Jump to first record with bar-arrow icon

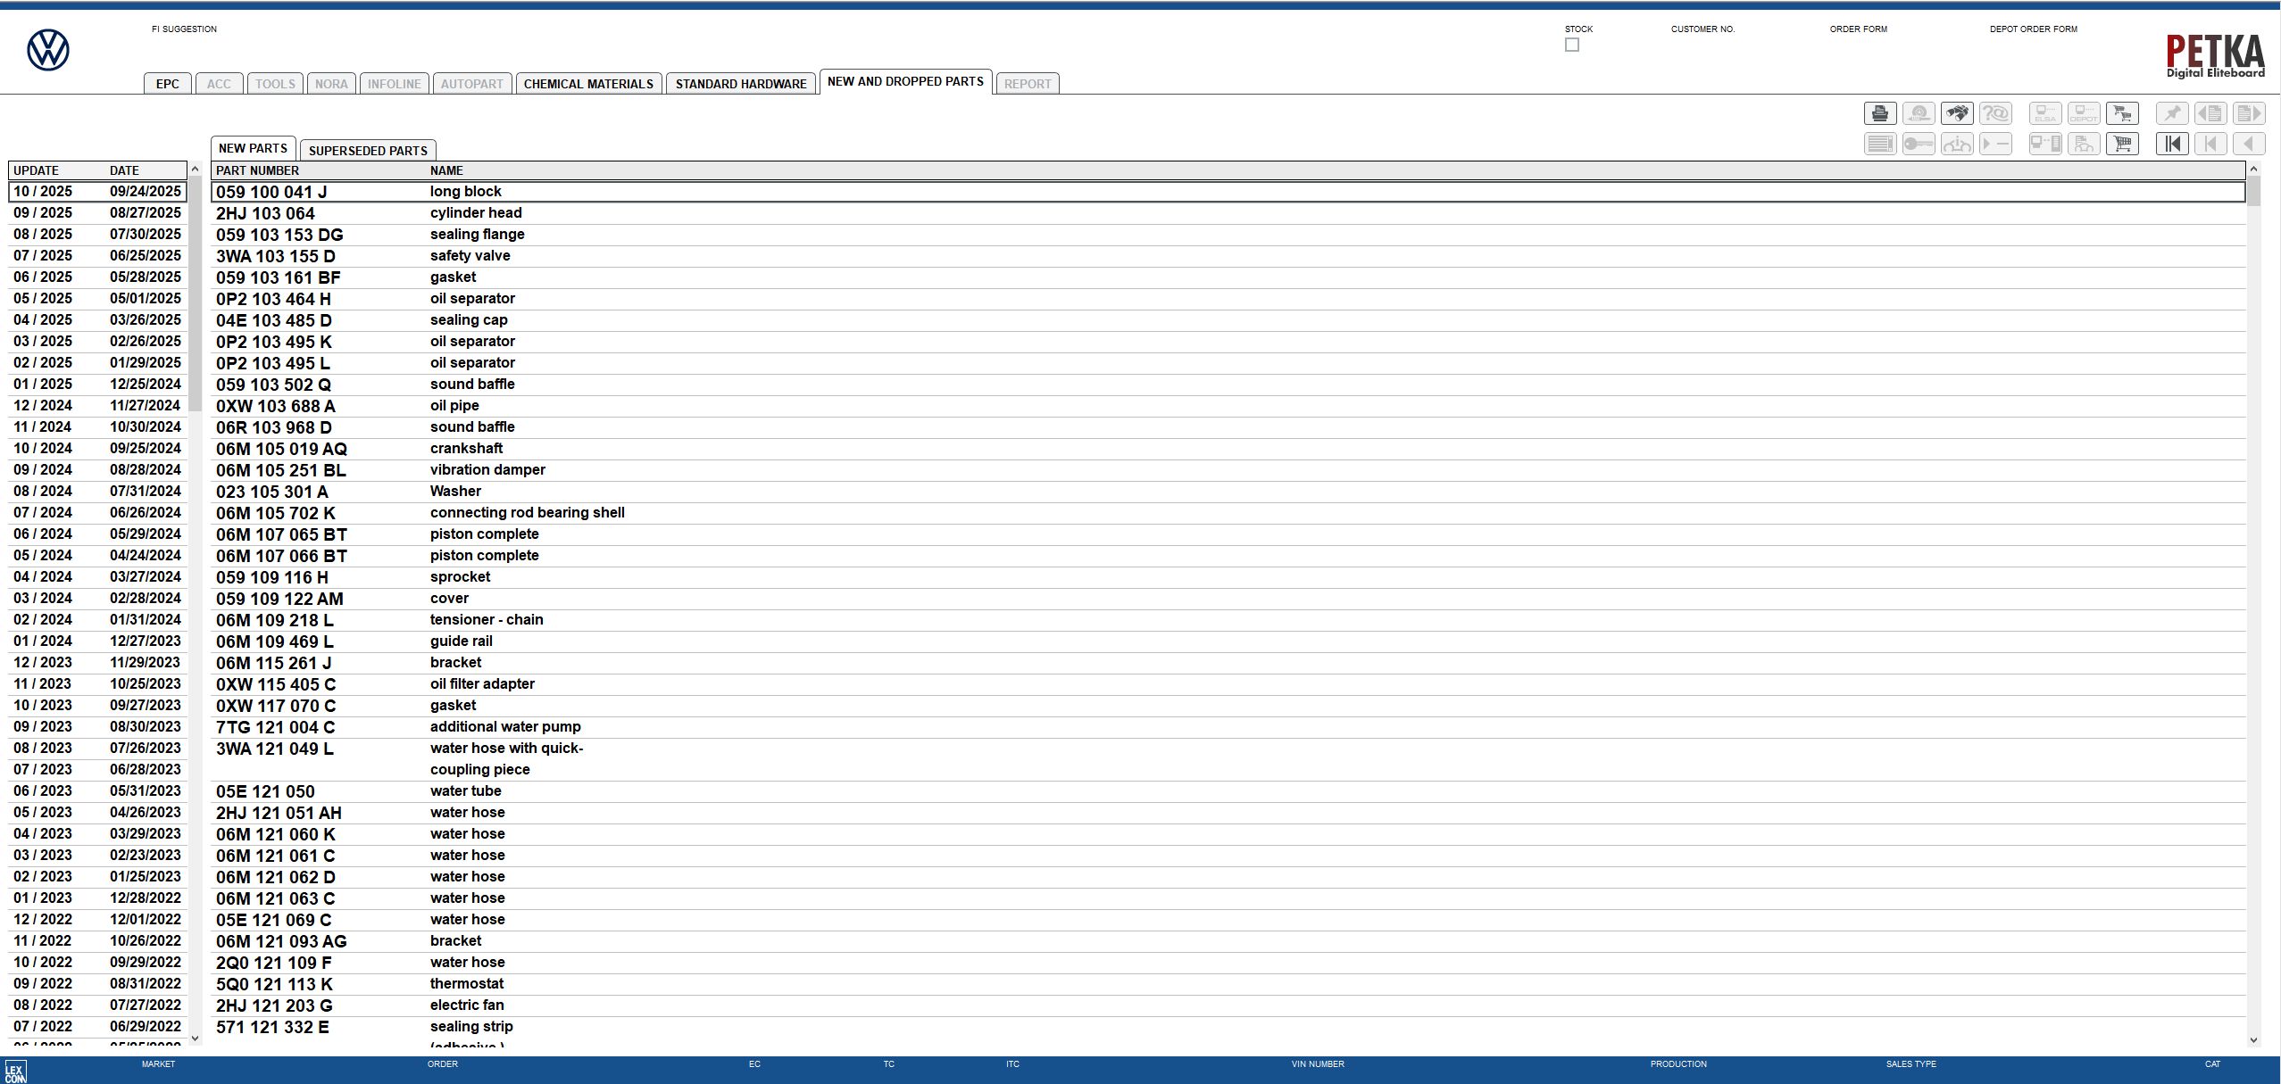[2172, 144]
